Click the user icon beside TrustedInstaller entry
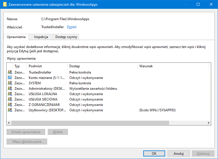The width and height of the screenshot is (218, 159). 10,72
